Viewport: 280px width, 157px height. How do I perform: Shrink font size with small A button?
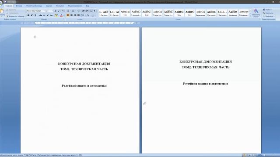click(x=59, y=11)
